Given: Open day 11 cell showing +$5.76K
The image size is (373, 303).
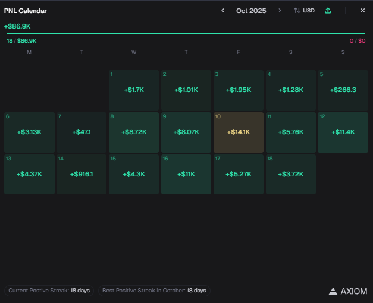Looking at the screenshot, I should (x=291, y=132).
